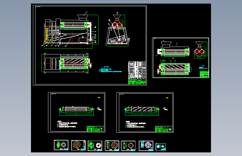This screenshot has height=156, width=242.
Task: Open the fifth small part sheet in the bottom row
Action: pyautogui.click(x=128, y=146)
